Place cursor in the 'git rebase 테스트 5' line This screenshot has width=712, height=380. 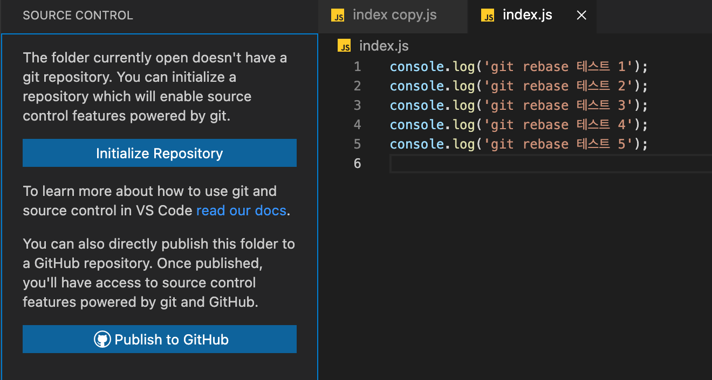coord(518,144)
